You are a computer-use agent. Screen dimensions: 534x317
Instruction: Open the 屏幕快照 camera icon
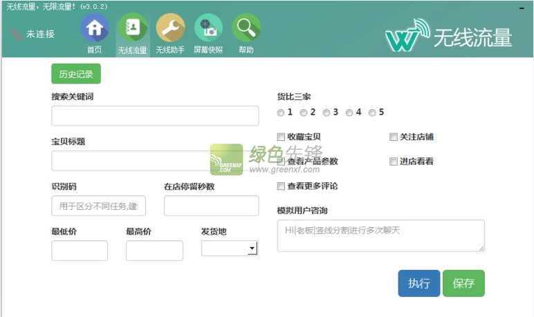click(x=208, y=28)
